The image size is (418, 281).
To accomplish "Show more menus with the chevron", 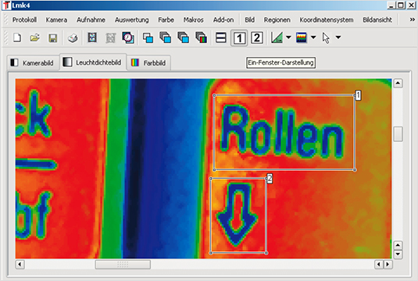I will coord(412,20).
